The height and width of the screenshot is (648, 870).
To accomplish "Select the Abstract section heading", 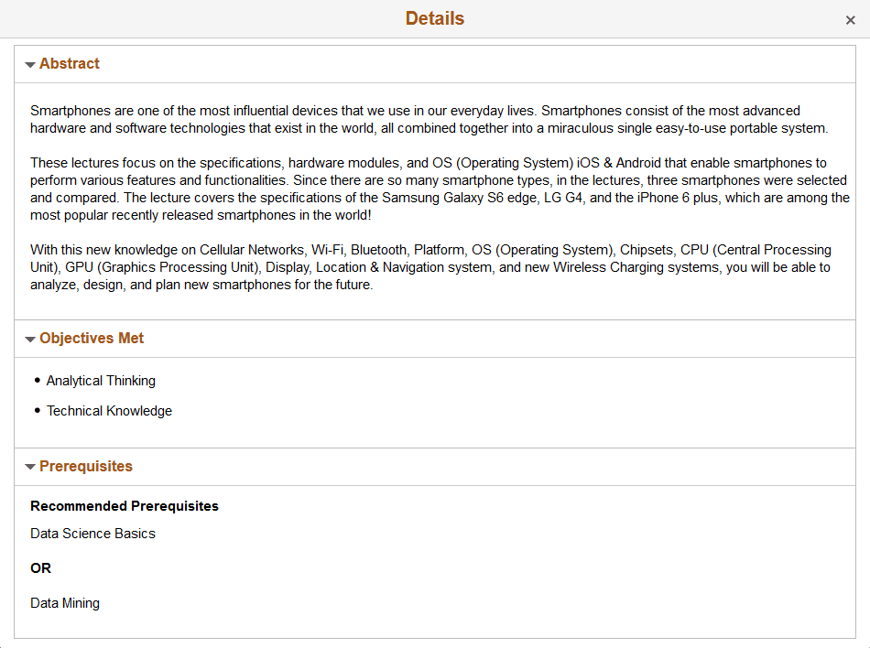I will pos(69,64).
